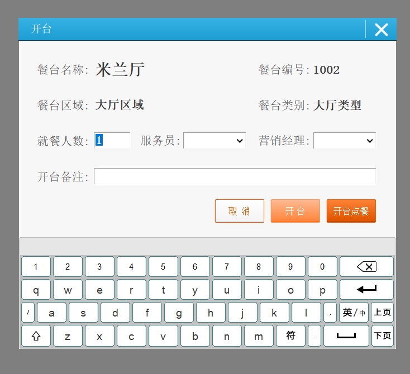Tap the Shift arrow key
The image size is (410, 374).
(36, 336)
